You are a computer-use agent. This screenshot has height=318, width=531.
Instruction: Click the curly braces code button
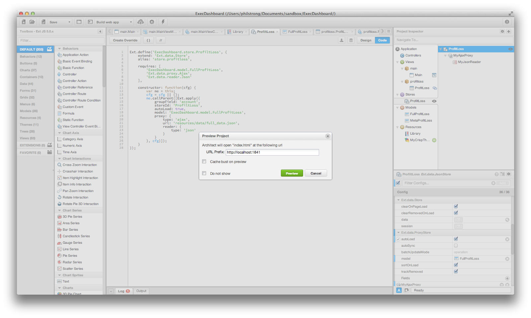(148, 40)
